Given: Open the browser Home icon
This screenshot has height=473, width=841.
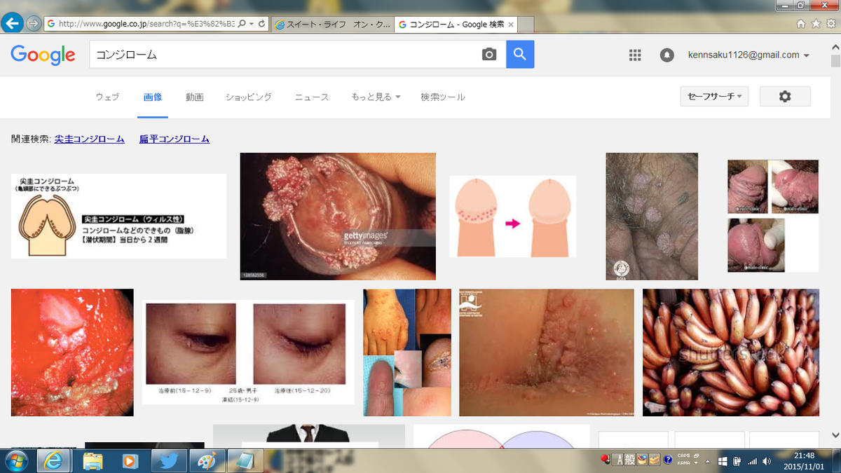Looking at the screenshot, I should point(801,23).
